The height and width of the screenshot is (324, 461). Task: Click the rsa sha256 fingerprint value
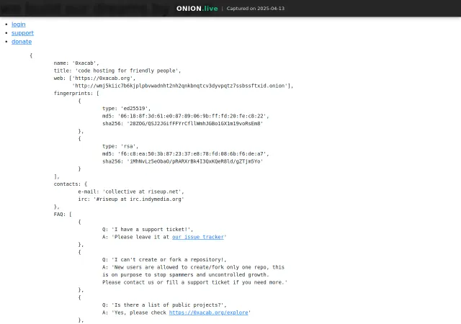194,161
